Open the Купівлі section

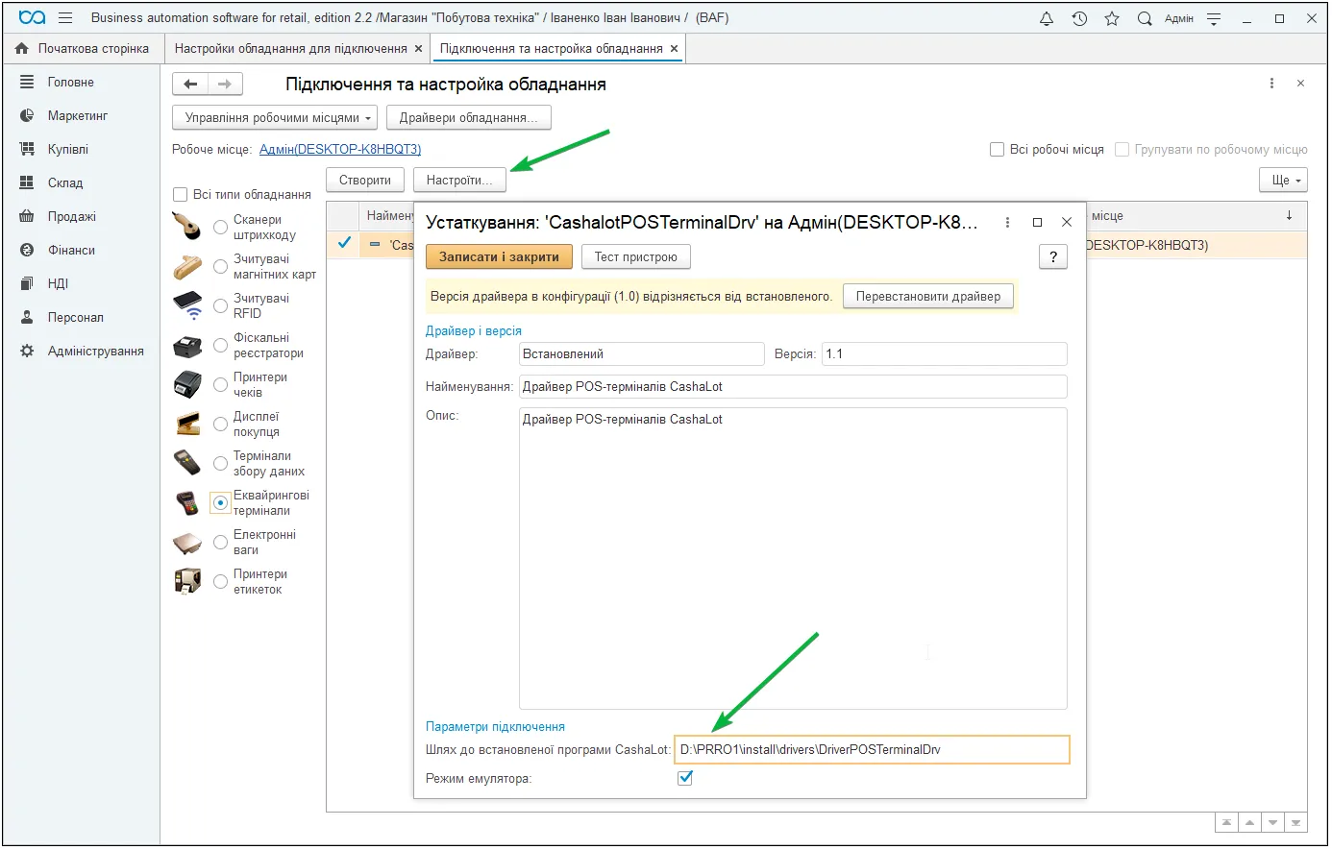pyautogui.click(x=67, y=150)
